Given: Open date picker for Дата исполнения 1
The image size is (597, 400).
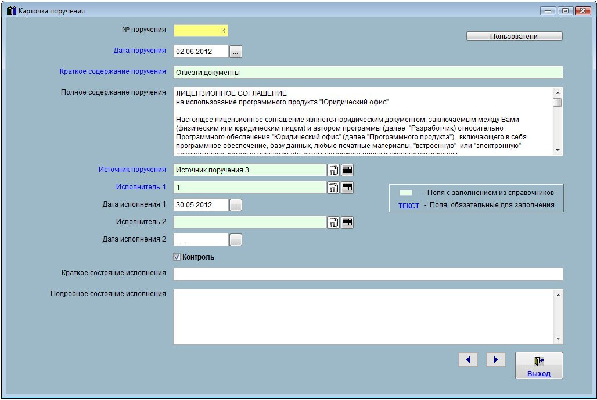Looking at the screenshot, I should (235, 205).
